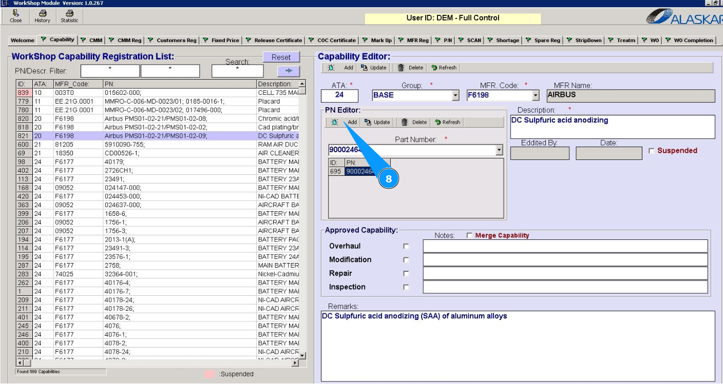Screen dimensions: 723x384
Task: Enable the Suspended checkbox
Action: coord(652,151)
